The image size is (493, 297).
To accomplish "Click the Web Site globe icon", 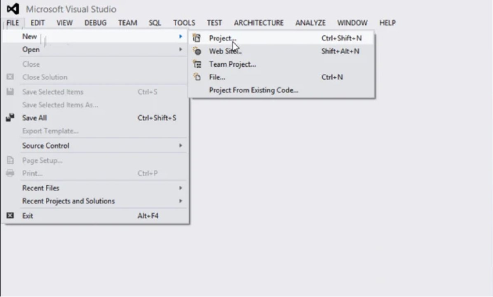I will [x=197, y=51].
